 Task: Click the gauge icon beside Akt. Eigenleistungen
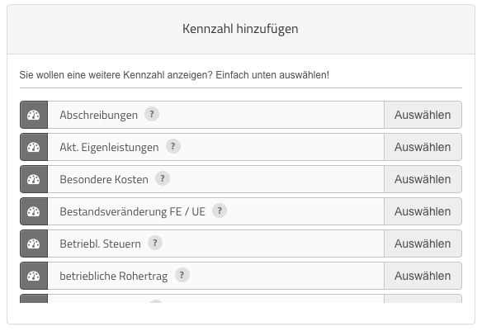point(34,147)
